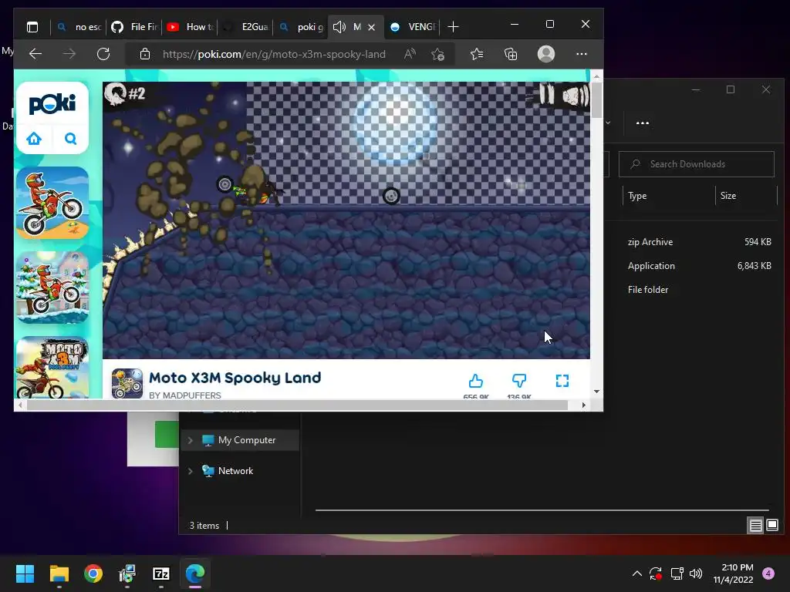The height and width of the screenshot is (592, 790).
Task: Click the scroll right arrow
Action: [x=583, y=405]
